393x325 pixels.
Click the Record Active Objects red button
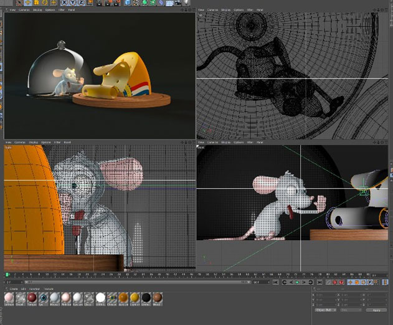click(x=334, y=282)
